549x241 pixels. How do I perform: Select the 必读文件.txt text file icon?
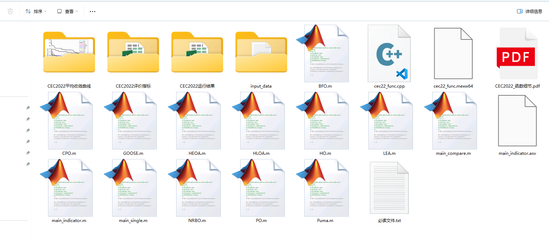pyautogui.click(x=389, y=188)
